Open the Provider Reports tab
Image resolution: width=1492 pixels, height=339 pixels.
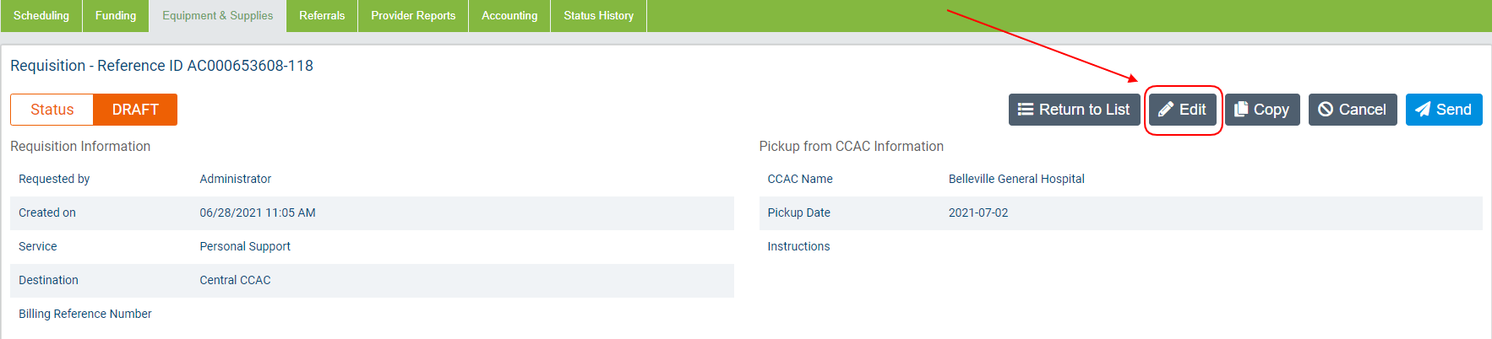[x=413, y=16]
